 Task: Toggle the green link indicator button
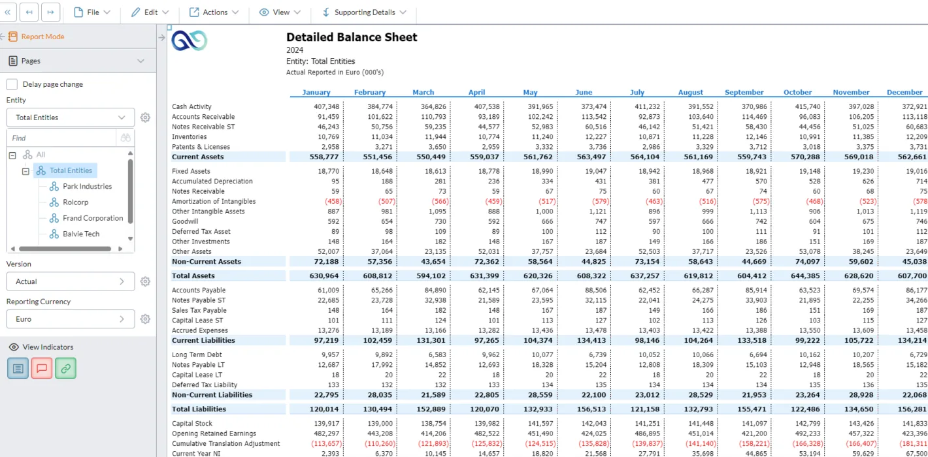coord(65,368)
